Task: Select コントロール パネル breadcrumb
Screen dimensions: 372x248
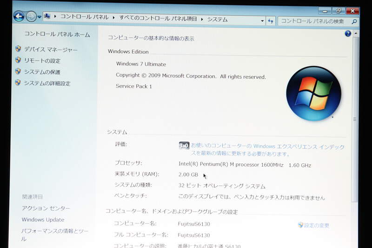Action: point(84,17)
